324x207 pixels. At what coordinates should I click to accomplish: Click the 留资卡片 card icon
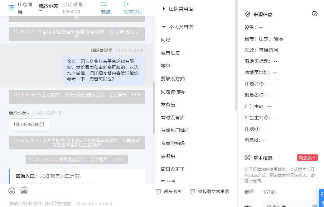click(158, 191)
